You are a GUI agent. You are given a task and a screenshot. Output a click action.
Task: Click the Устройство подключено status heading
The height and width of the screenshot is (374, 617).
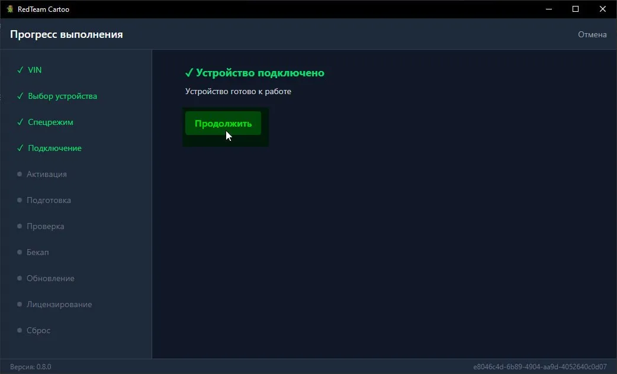[260, 73]
